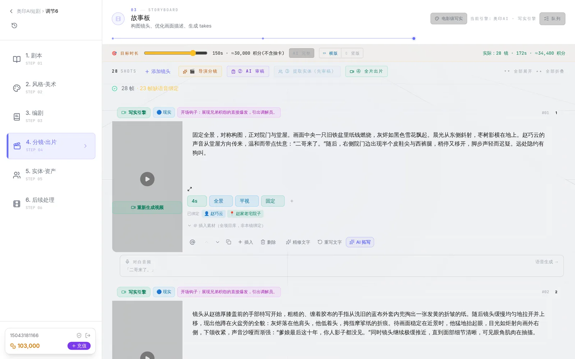Click ③ 提取实体（先审稿）button
The height and width of the screenshot is (359, 575).
[x=307, y=71]
